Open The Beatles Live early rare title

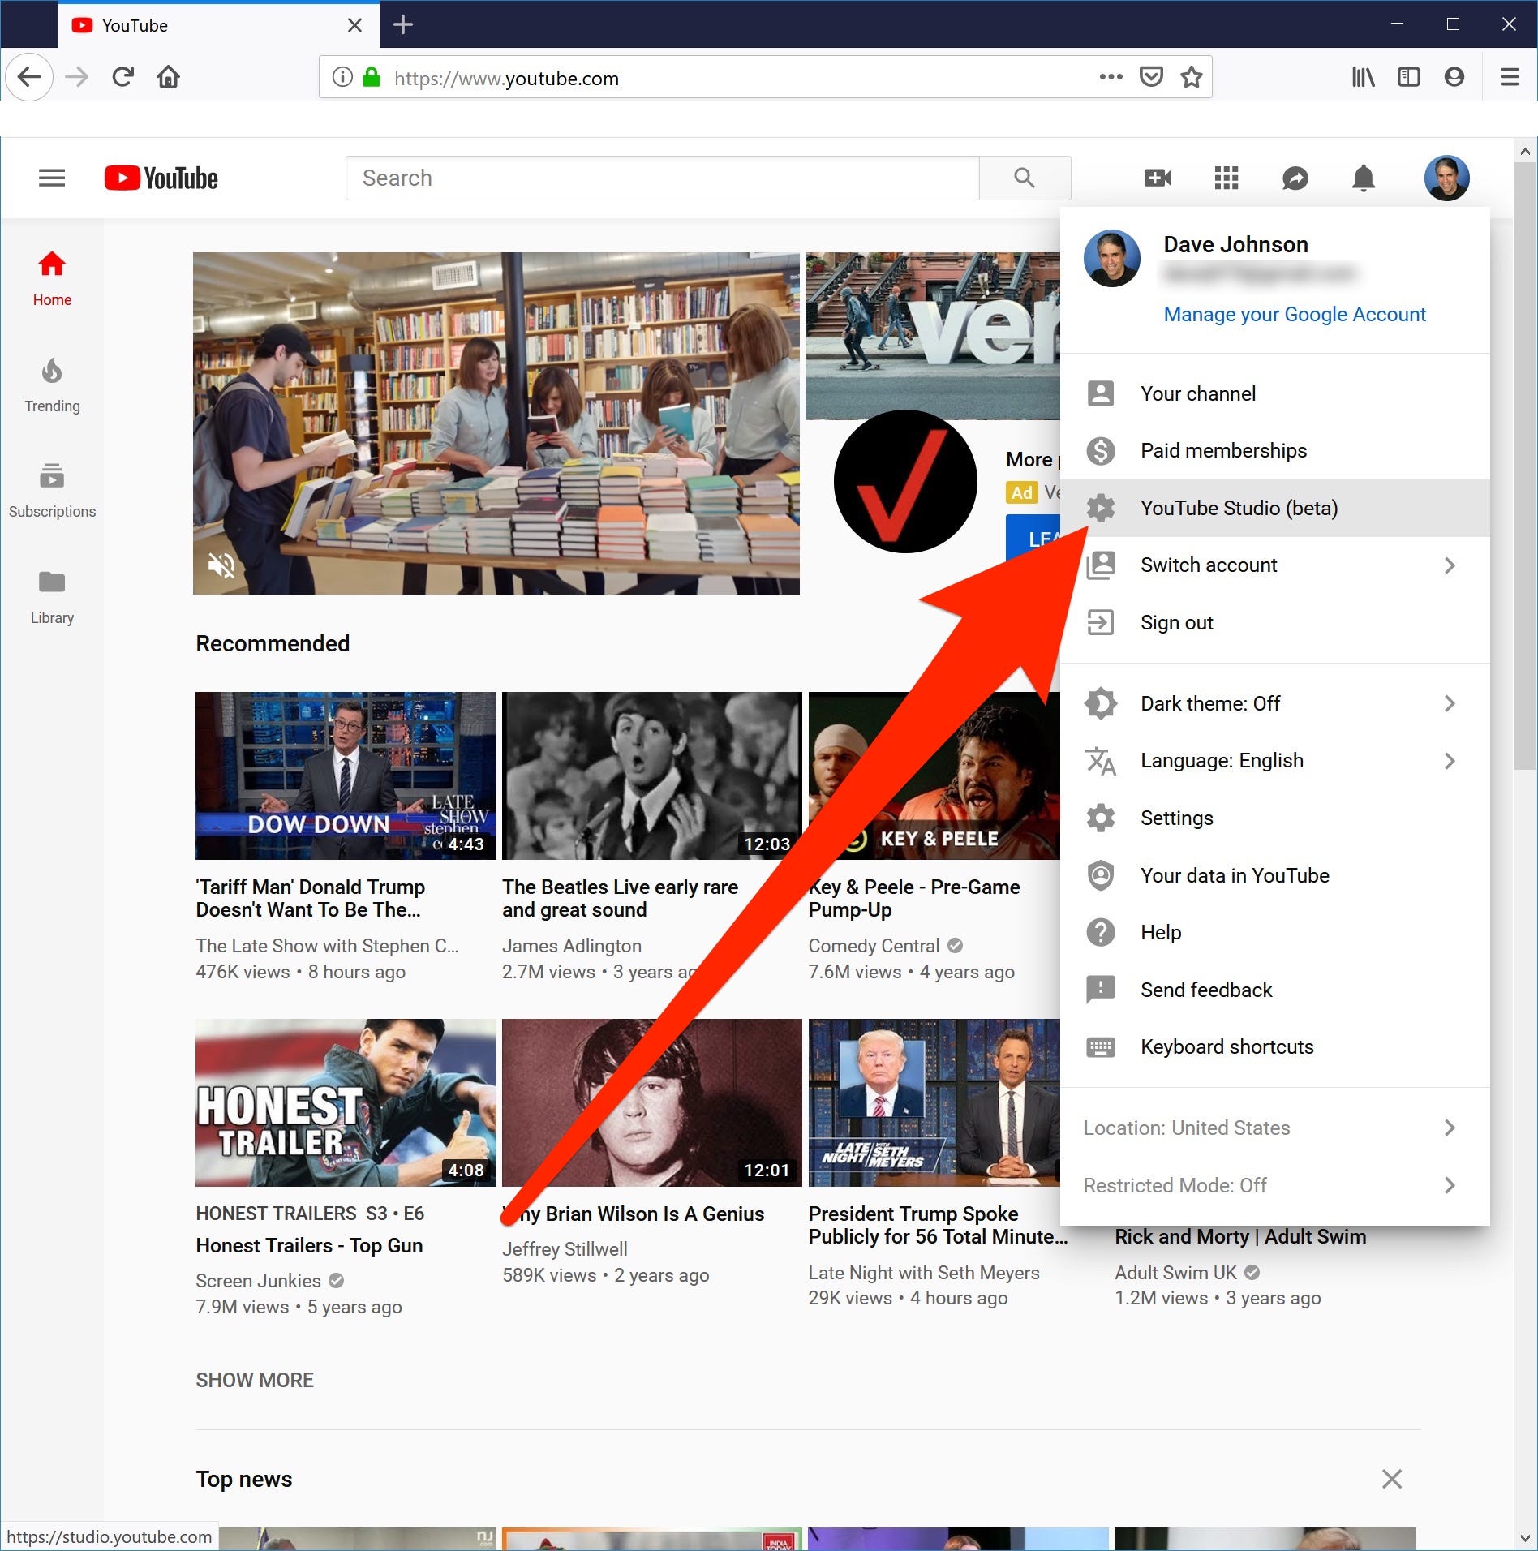click(620, 898)
